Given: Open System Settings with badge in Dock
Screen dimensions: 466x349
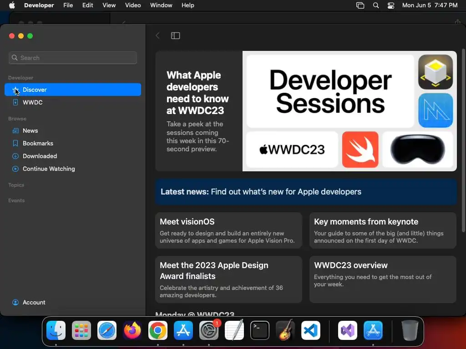Looking at the screenshot, I should pos(209,330).
